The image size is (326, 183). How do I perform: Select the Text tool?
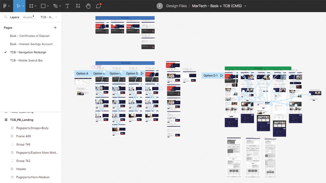point(68,6)
